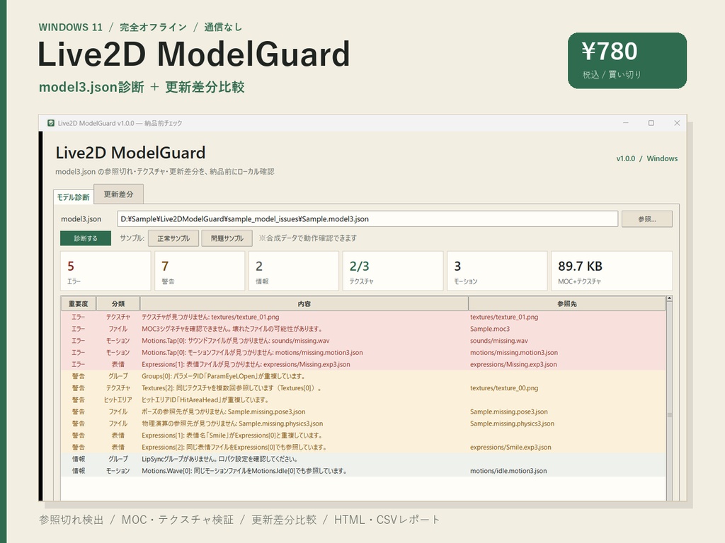Click the 'v1.0.0 / Windows' version label
Screen dimensions: 725x543
tap(647, 158)
